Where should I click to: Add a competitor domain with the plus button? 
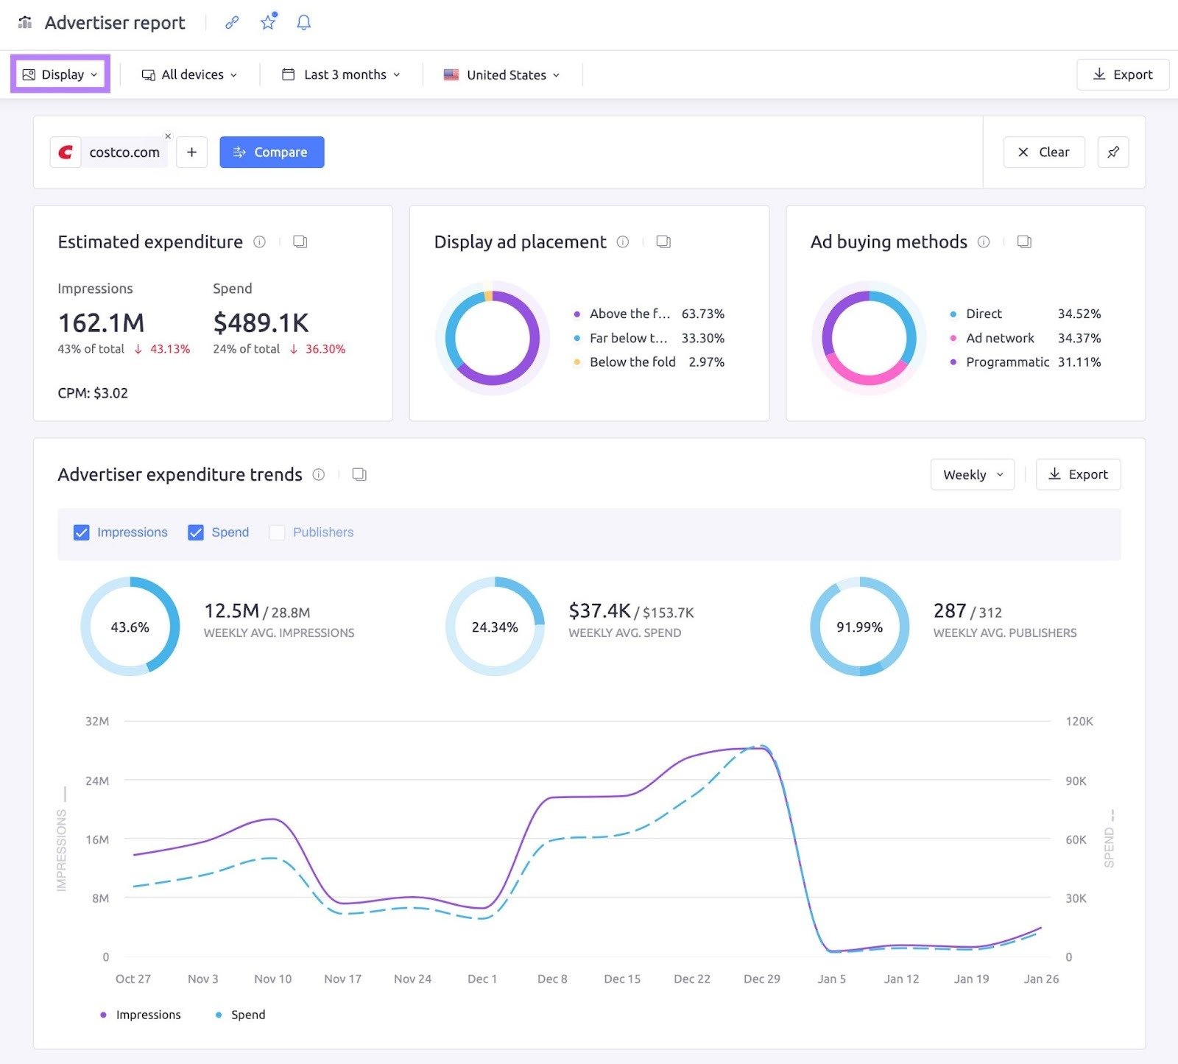(191, 152)
